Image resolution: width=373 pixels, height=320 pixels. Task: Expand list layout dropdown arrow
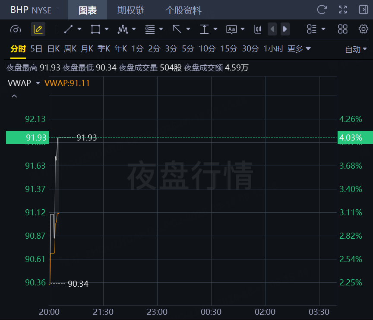tap(323, 29)
